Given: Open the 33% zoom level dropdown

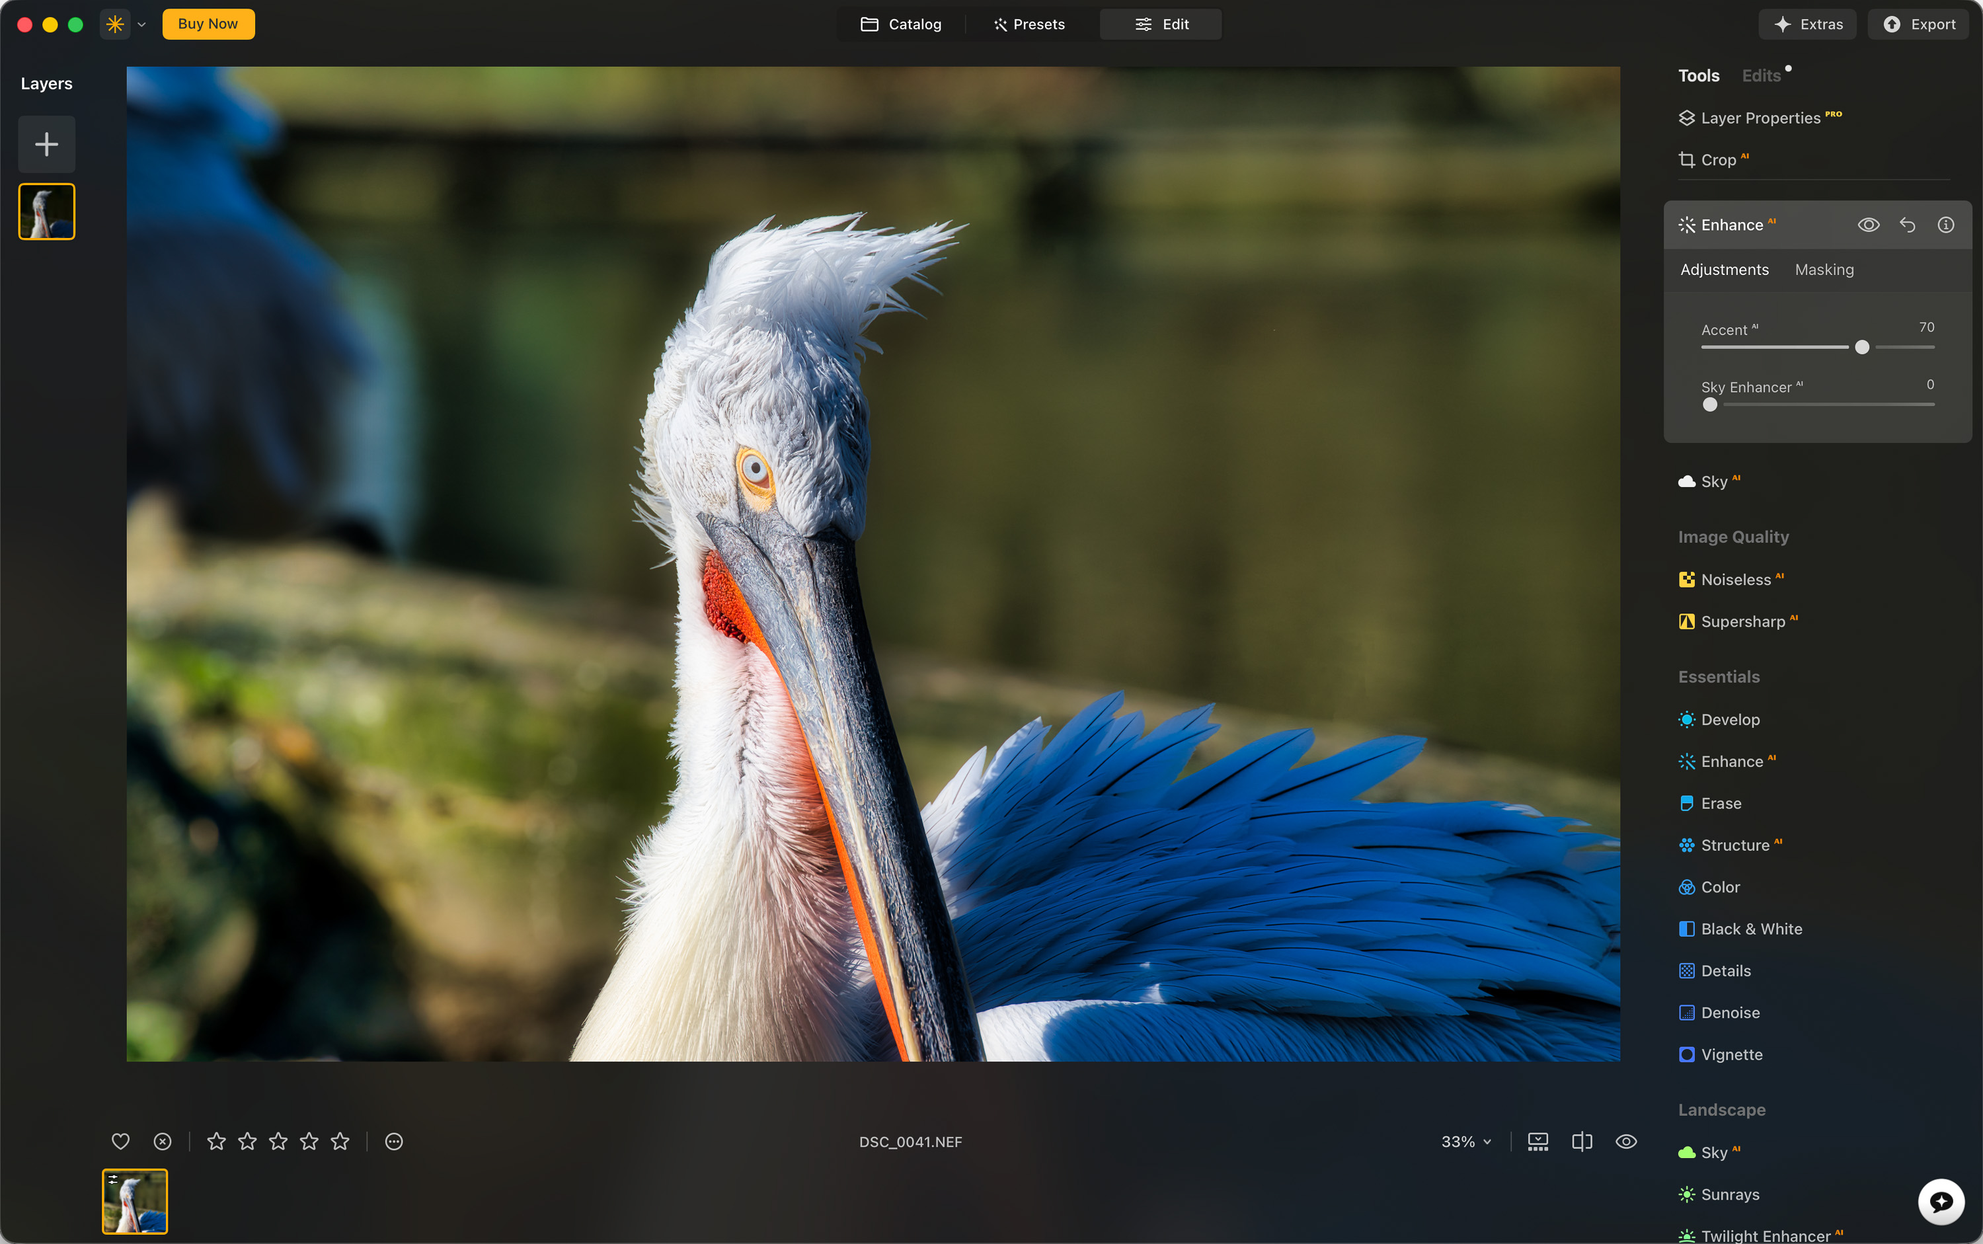Looking at the screenshot, I should (1465, 1142).
